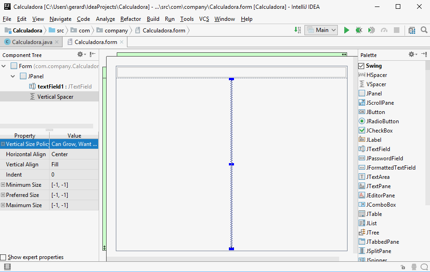430x272 pixels.
Task: Expand Vertical Size Policy property
Action: [3, 144]
